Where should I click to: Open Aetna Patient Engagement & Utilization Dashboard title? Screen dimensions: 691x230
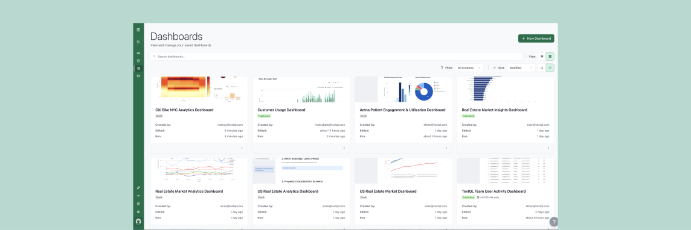[403, 110]
